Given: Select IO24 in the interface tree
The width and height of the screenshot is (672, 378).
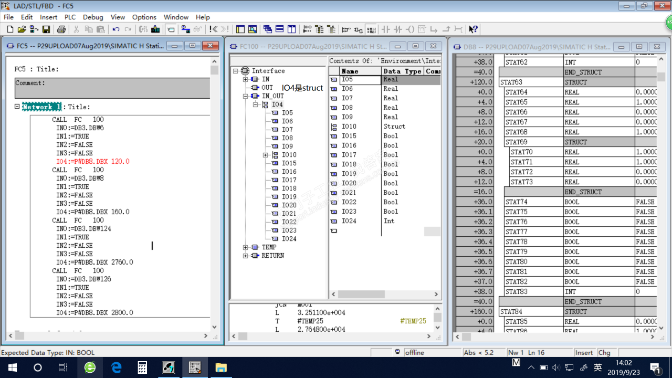Looking at the screenshot, I should point(289,239).
